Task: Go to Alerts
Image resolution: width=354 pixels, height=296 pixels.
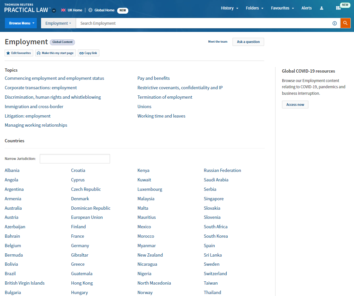Action: point(306,8)
